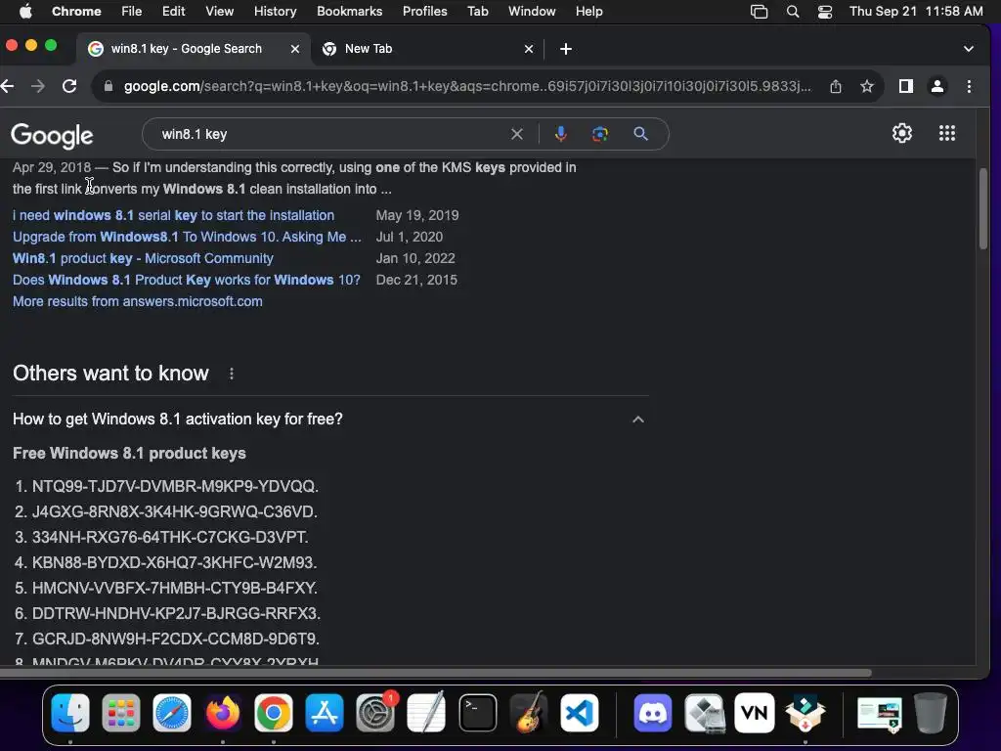Click the vertical page scrollbar
The width and height of the screenshot is (1001, 751).
[983, 209]
